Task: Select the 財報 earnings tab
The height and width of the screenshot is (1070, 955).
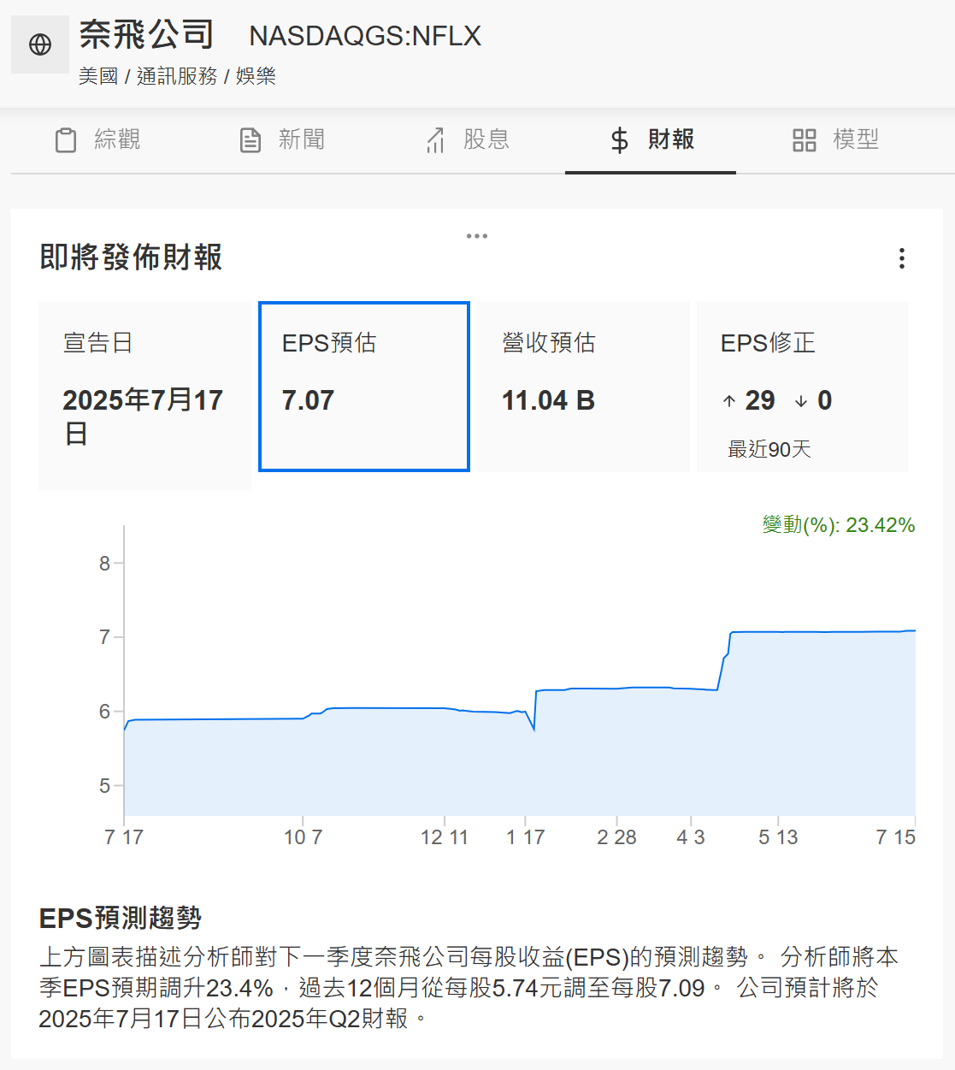Action: 651,140
